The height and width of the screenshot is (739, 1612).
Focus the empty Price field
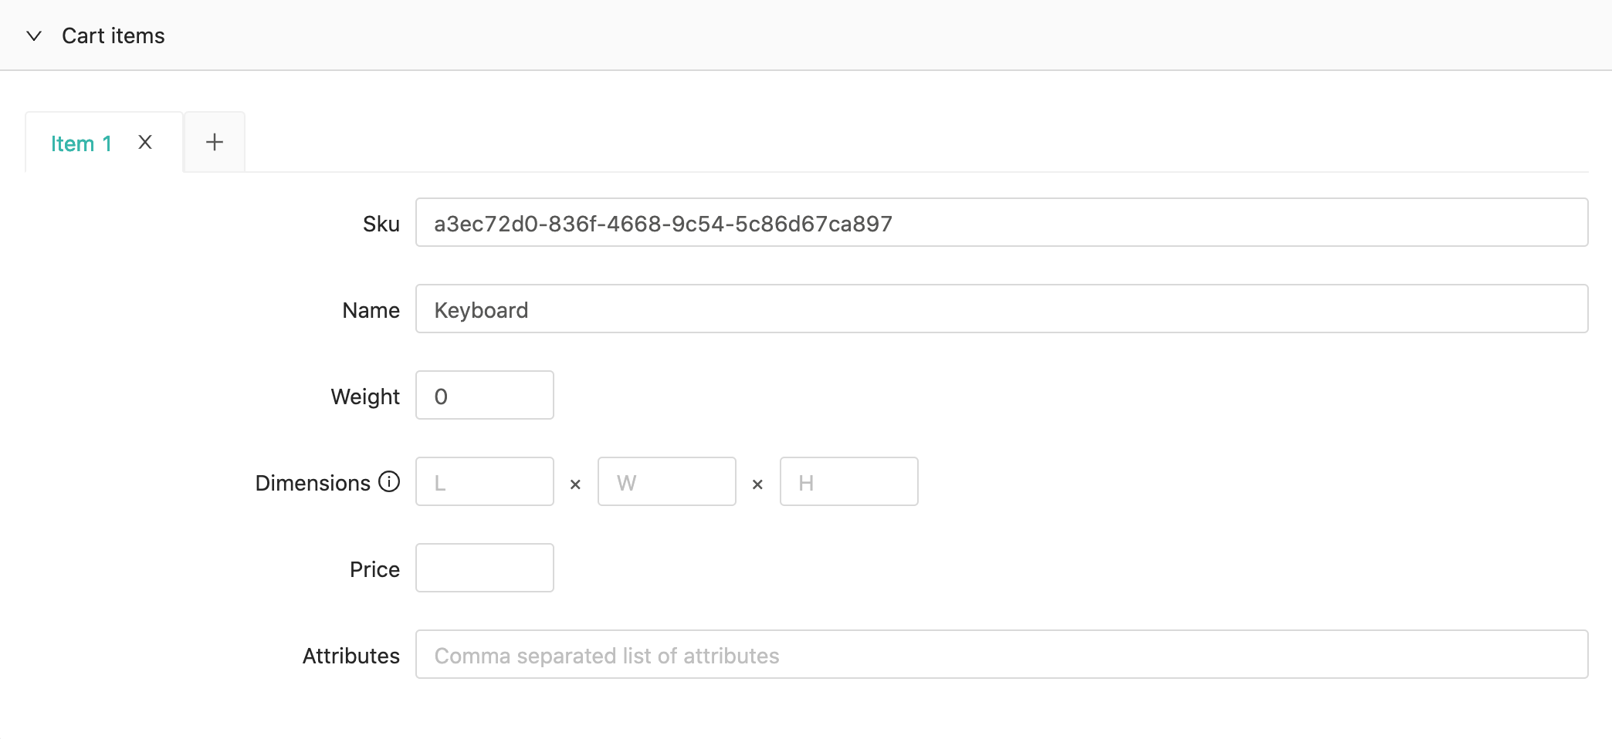(485, 568)
